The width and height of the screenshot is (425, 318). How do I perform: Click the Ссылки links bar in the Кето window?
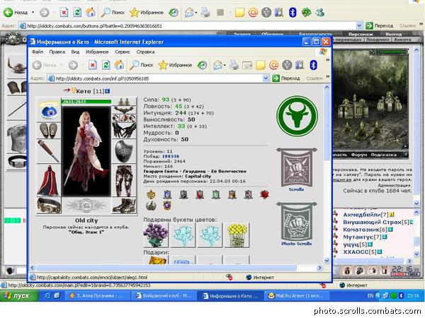314,78
